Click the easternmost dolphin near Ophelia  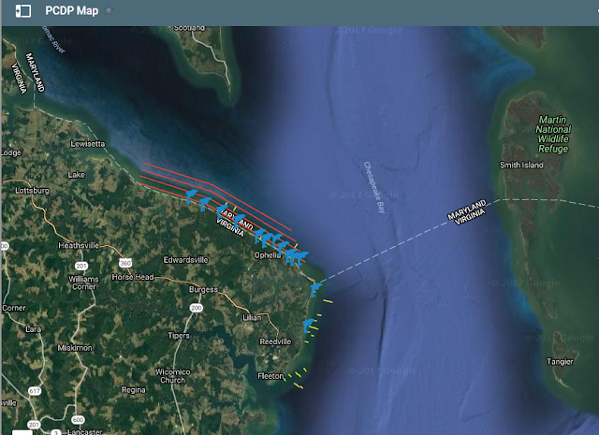(302, 258)
